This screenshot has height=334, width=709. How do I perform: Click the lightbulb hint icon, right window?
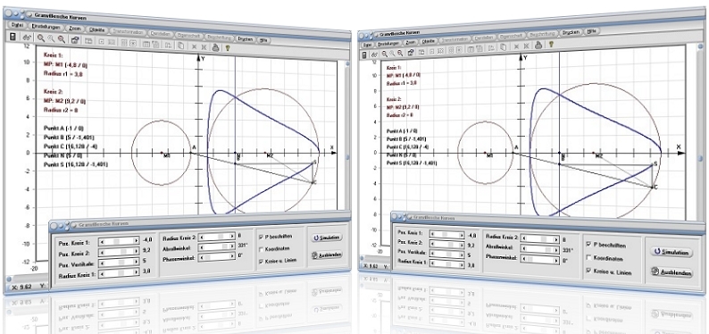[x=551, y=44]
